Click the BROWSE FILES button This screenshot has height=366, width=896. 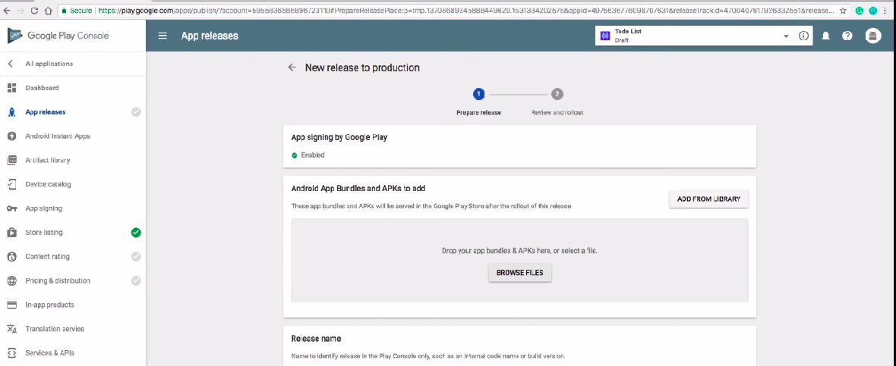(520, 273)
